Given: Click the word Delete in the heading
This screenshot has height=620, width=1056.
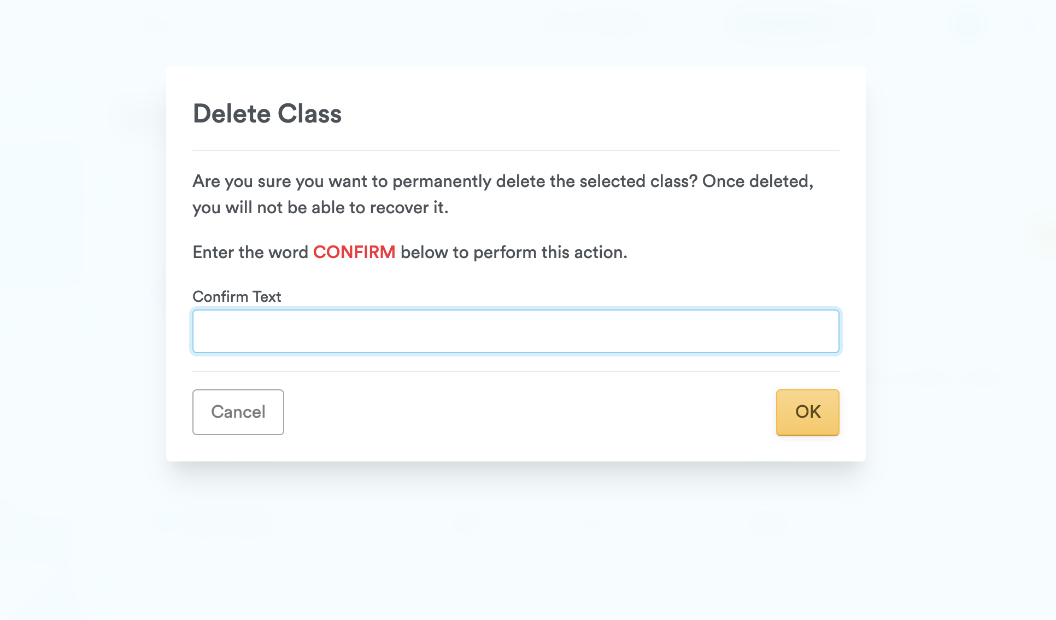Looking at the screenshot, I should [x=232, y=114].
